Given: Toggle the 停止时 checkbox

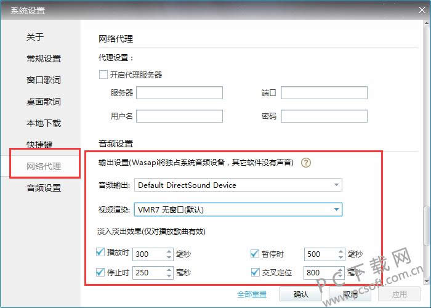Looking at the screenshot, I should [101, 272].
